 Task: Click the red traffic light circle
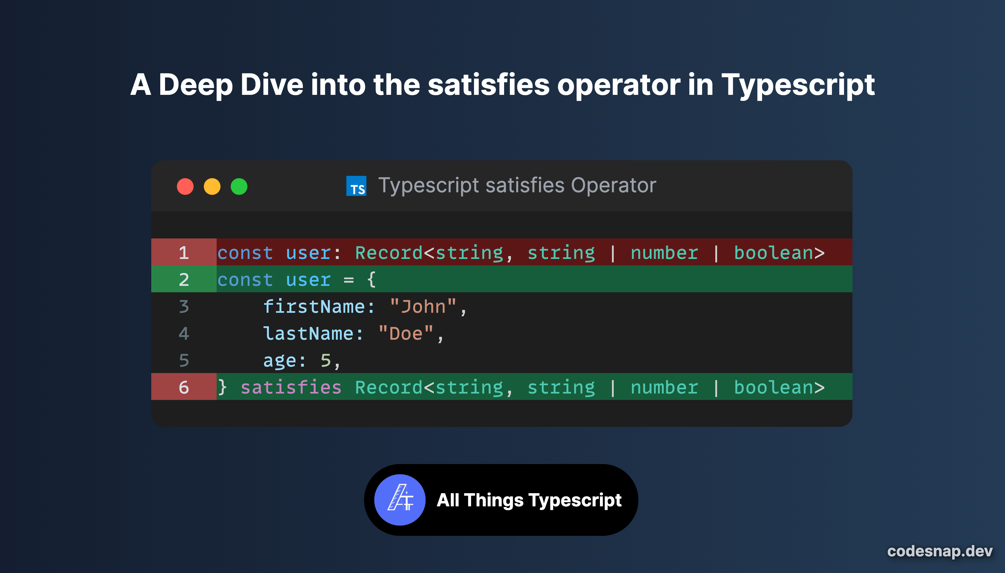coord(185,187)
